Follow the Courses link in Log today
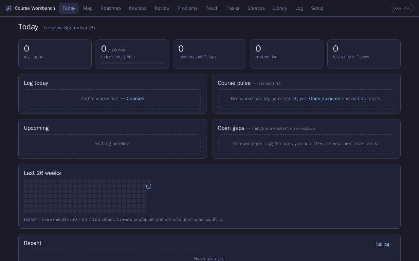419x261 pixels. tap(136, 99)
